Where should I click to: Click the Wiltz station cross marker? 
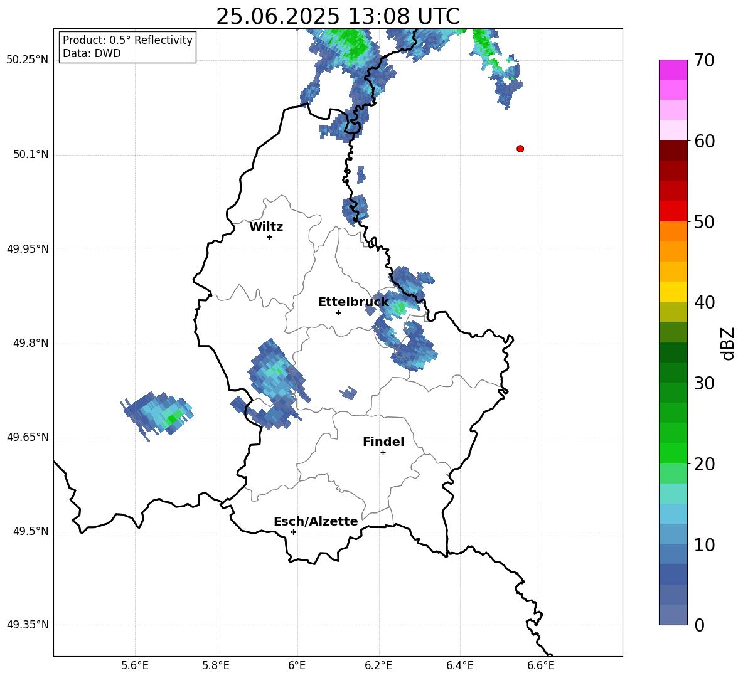coord(270,237)
